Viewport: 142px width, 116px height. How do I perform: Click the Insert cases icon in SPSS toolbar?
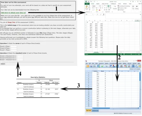(126, 66)
